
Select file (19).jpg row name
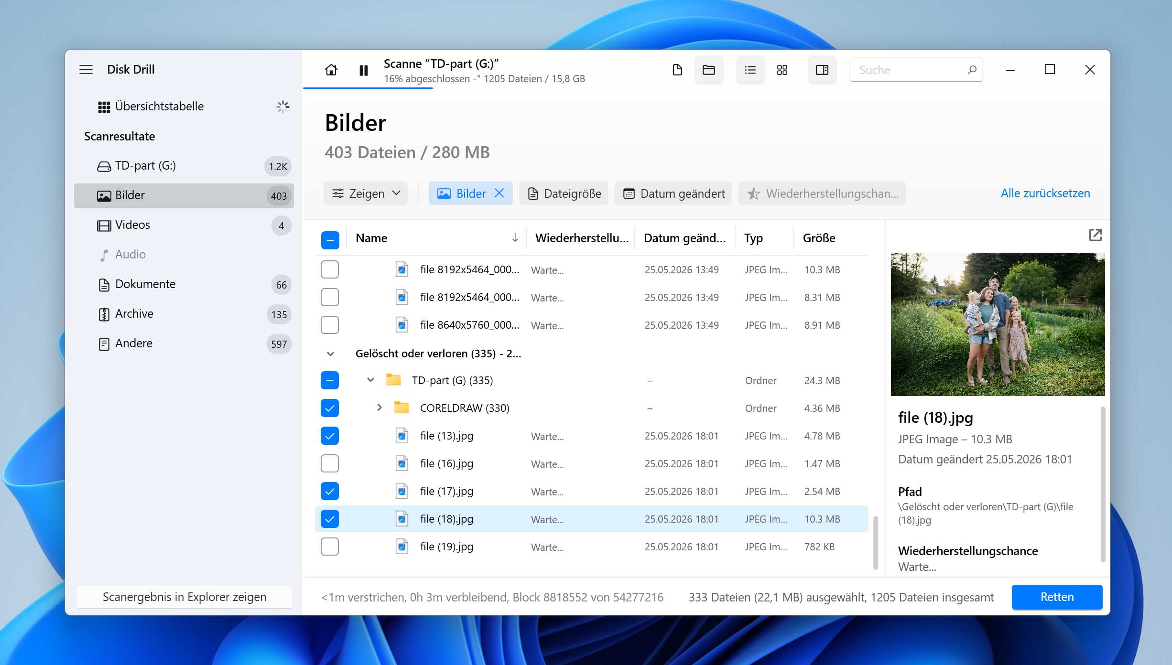click(446, 547)
